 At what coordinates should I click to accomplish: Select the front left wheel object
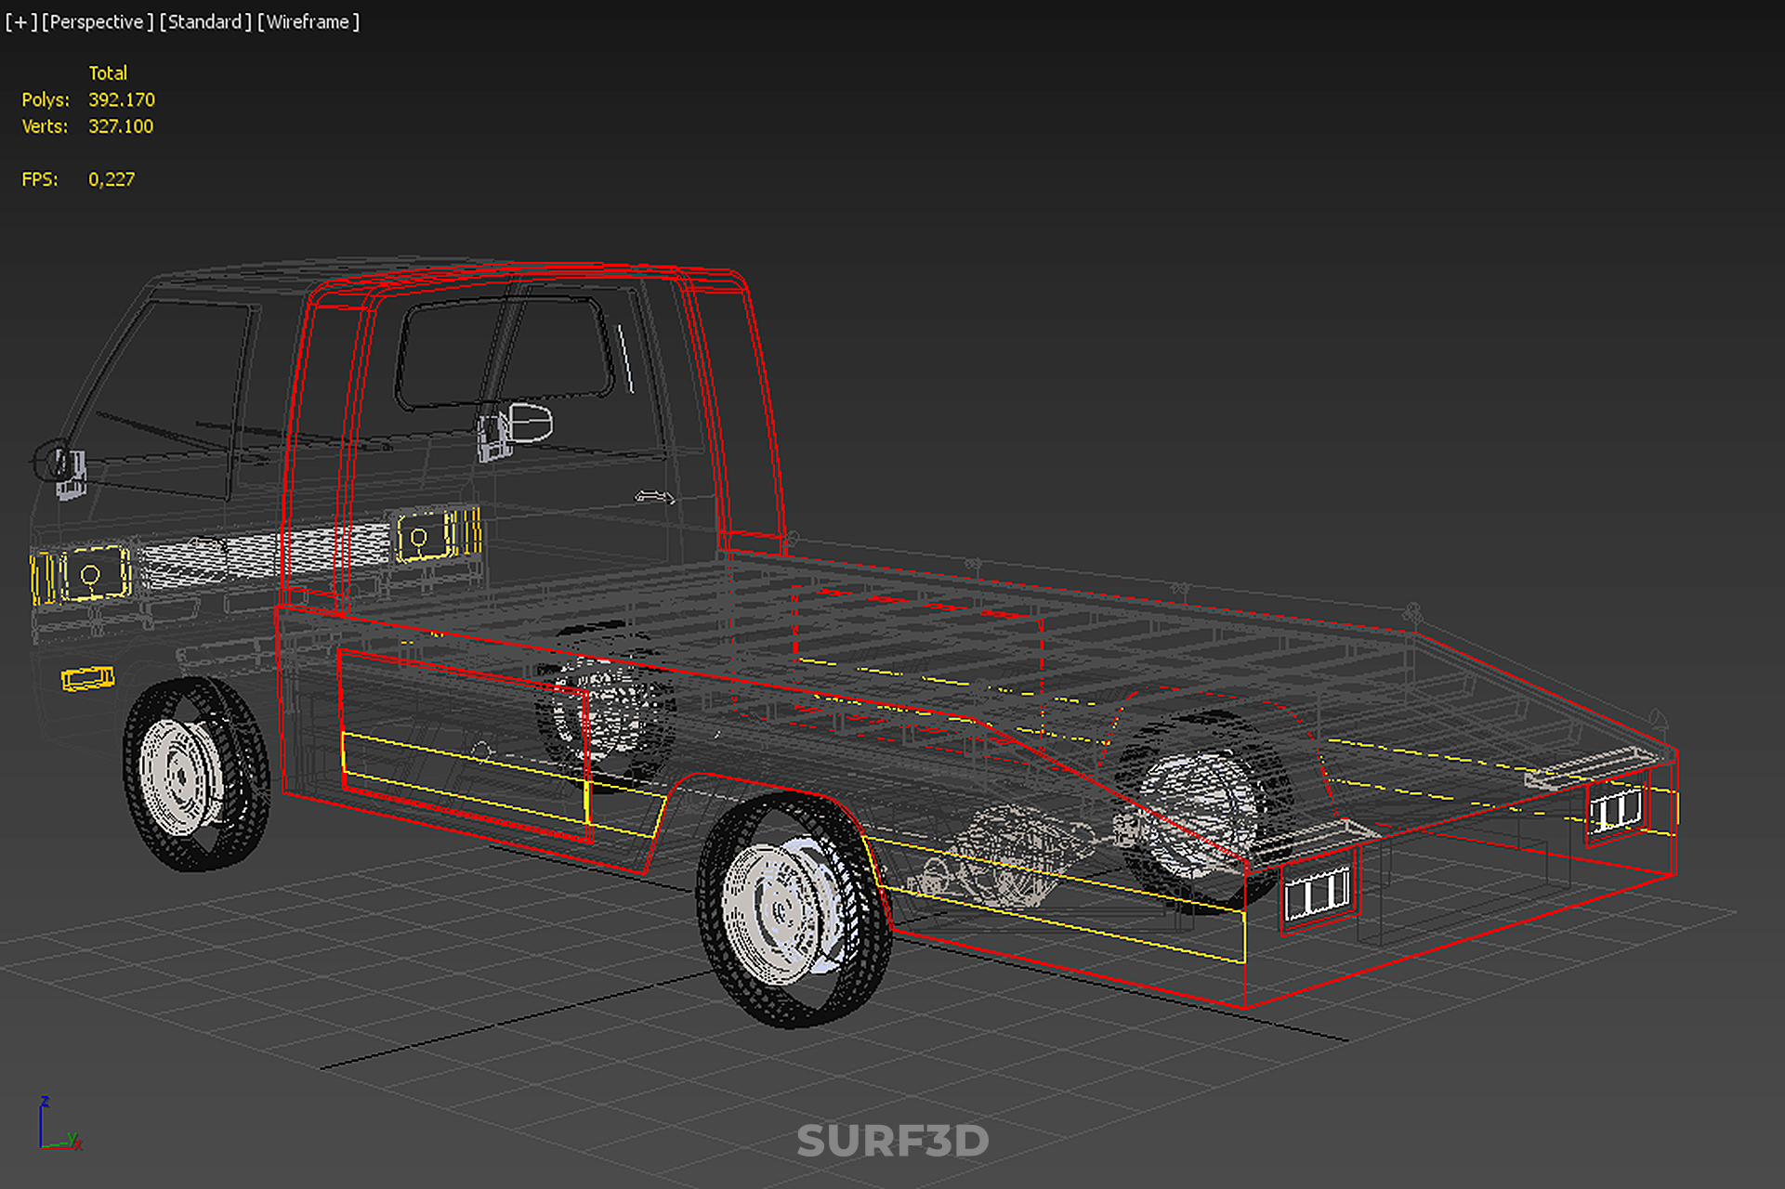point(193,774)
